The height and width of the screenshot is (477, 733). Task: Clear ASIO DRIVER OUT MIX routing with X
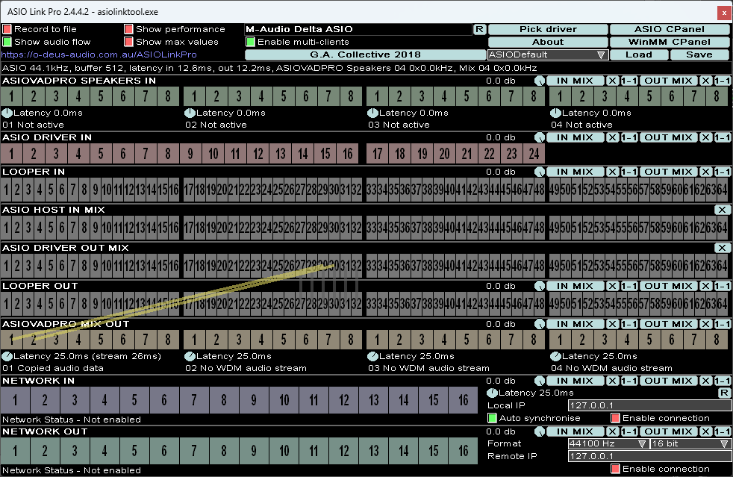[722, 248]
